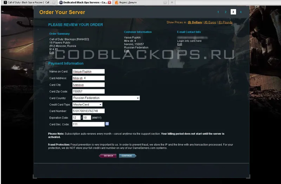281x184 pixels.
Task: Open the Card Country dropdown
Action: click(106, 98)
